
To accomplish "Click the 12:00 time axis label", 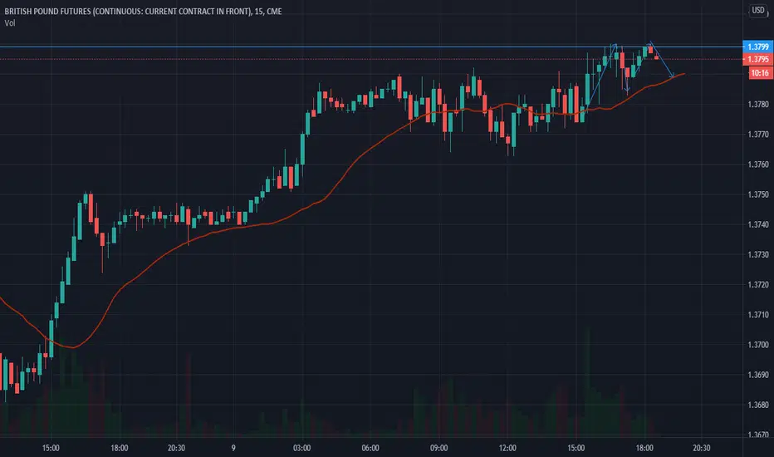I will point(507,448).
